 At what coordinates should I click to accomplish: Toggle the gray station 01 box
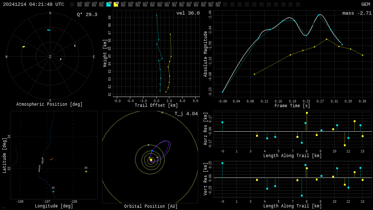(x=79, y=4)
